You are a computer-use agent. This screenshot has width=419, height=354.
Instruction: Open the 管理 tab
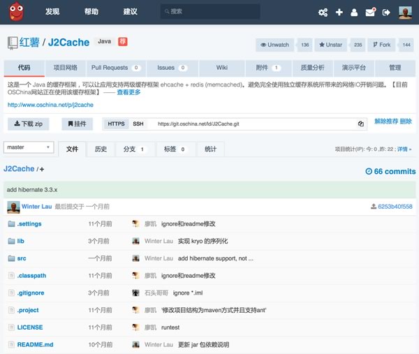point(395,68)
